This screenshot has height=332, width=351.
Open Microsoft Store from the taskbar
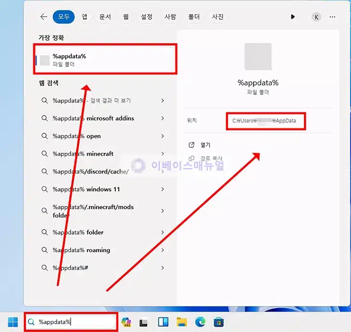(218, 322)
